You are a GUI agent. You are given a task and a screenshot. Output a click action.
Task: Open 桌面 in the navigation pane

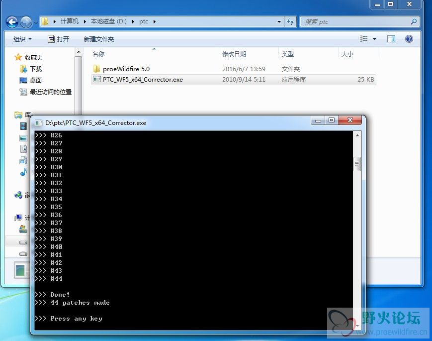[x=36, y=80]
